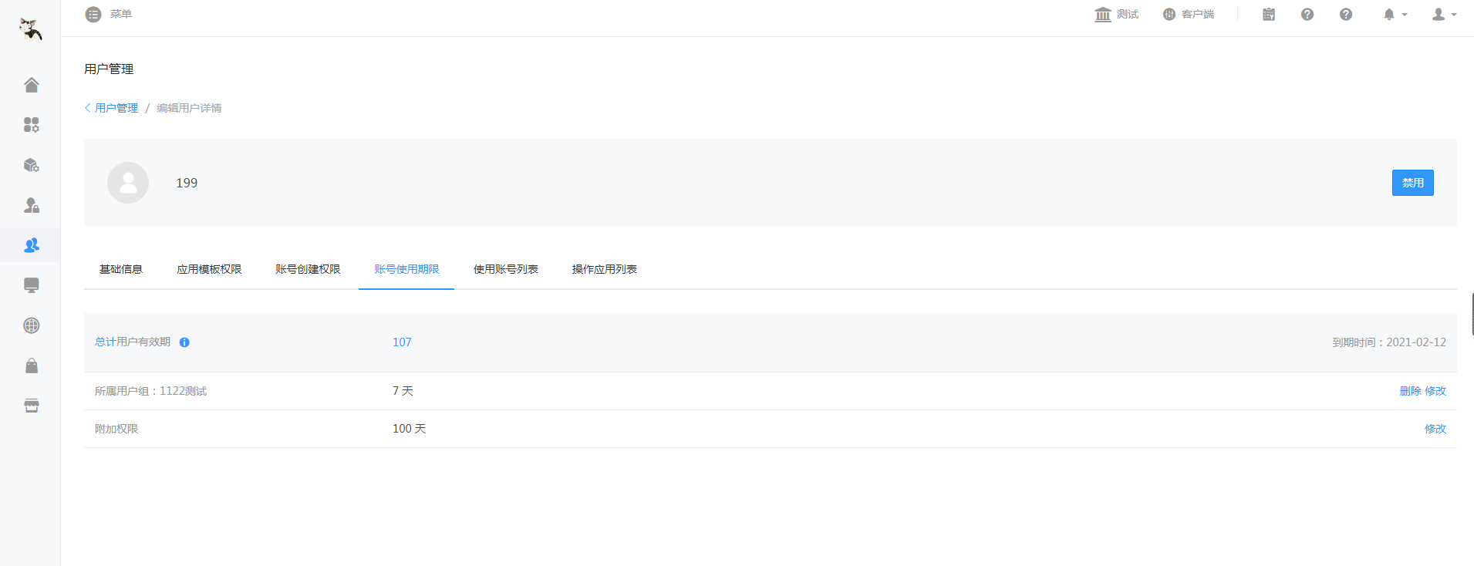This screenshot has height=566, width=1474.
Task: Switch to the 基础信息 tab
Action: click(x=121, y=269)
